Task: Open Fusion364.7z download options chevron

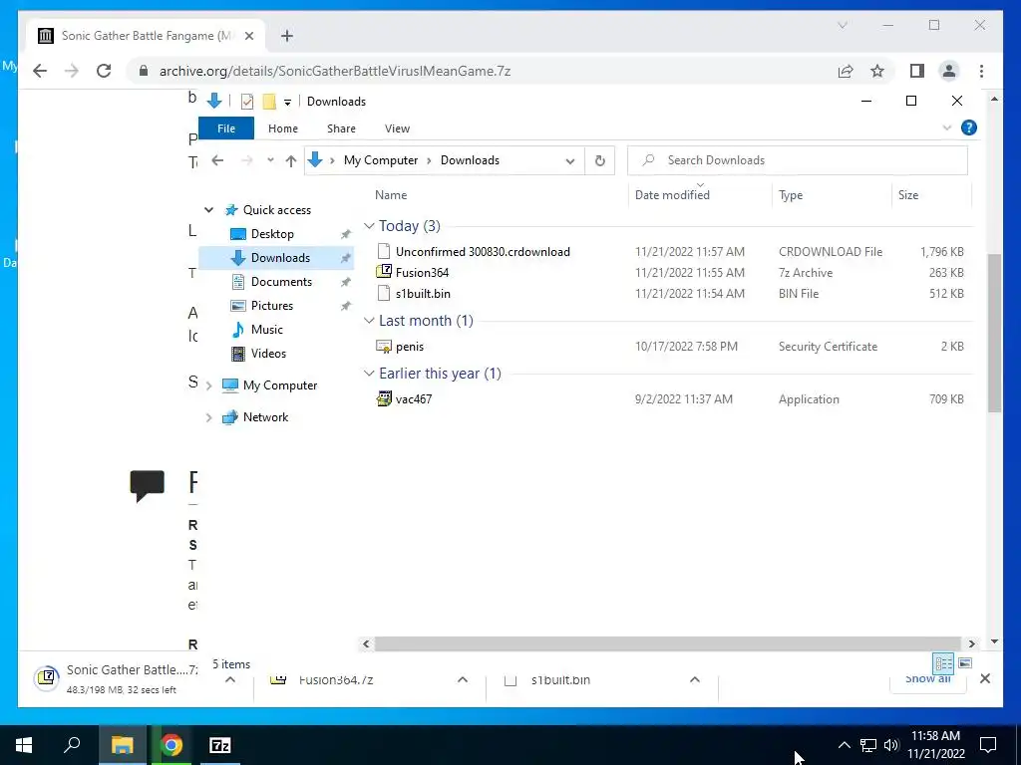Action: pyautogui.click(x=463, y=679)
